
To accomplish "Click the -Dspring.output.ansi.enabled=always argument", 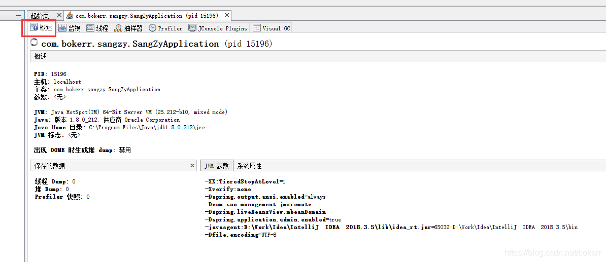I will click(265, 197).
